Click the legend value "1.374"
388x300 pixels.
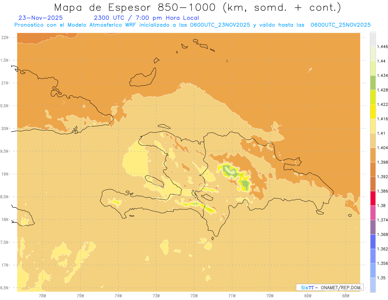click(x=383, y=220)
